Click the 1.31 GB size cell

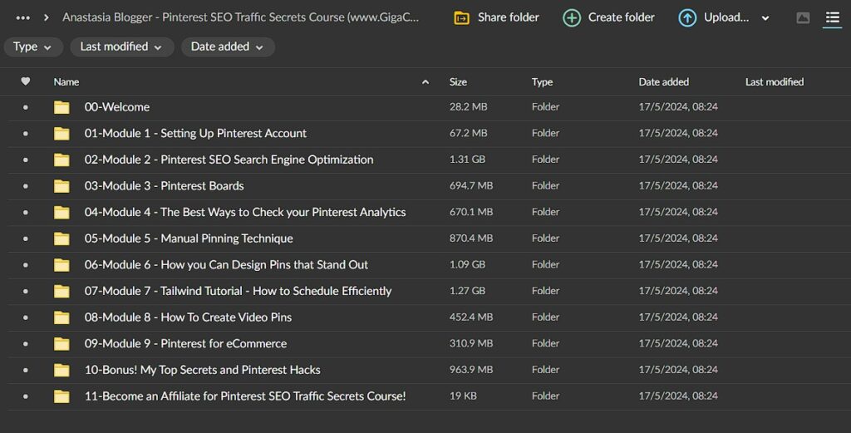tap(467, 160)
